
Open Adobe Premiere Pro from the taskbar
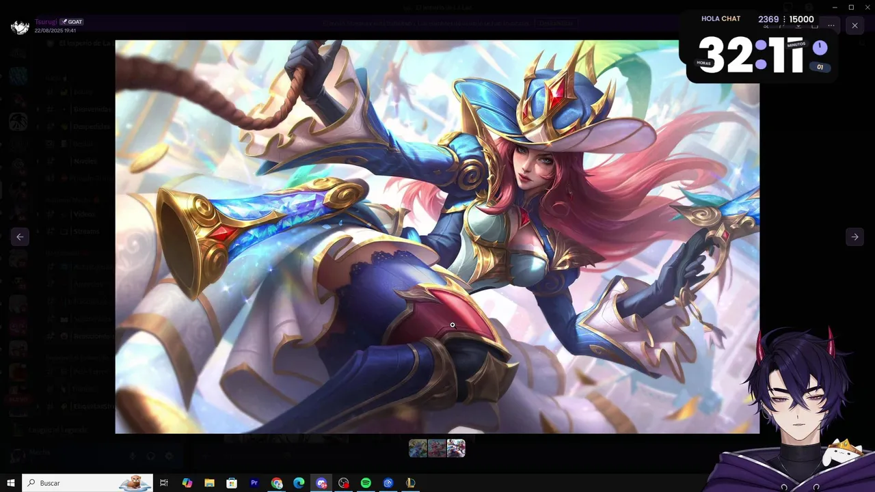click(254, 483)
